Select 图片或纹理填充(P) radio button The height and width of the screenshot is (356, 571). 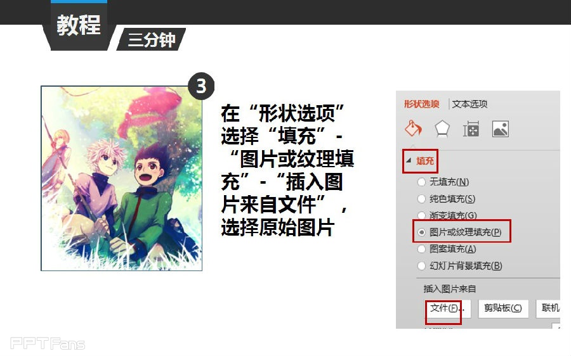[421, 232]
